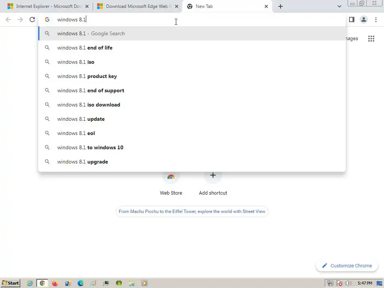Viewport: 384px width, 288px height.
Task: Choose the windows 8.1 eol suggestion
Action: coord(192,133)
